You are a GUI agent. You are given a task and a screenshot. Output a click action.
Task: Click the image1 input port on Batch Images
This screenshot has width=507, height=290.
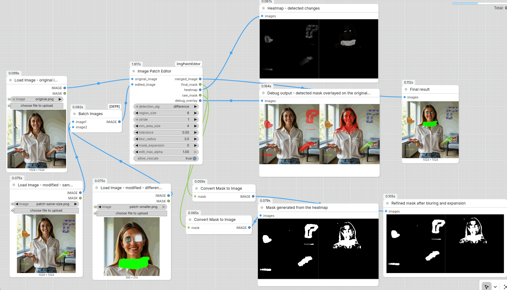click(x=73, y=122)
